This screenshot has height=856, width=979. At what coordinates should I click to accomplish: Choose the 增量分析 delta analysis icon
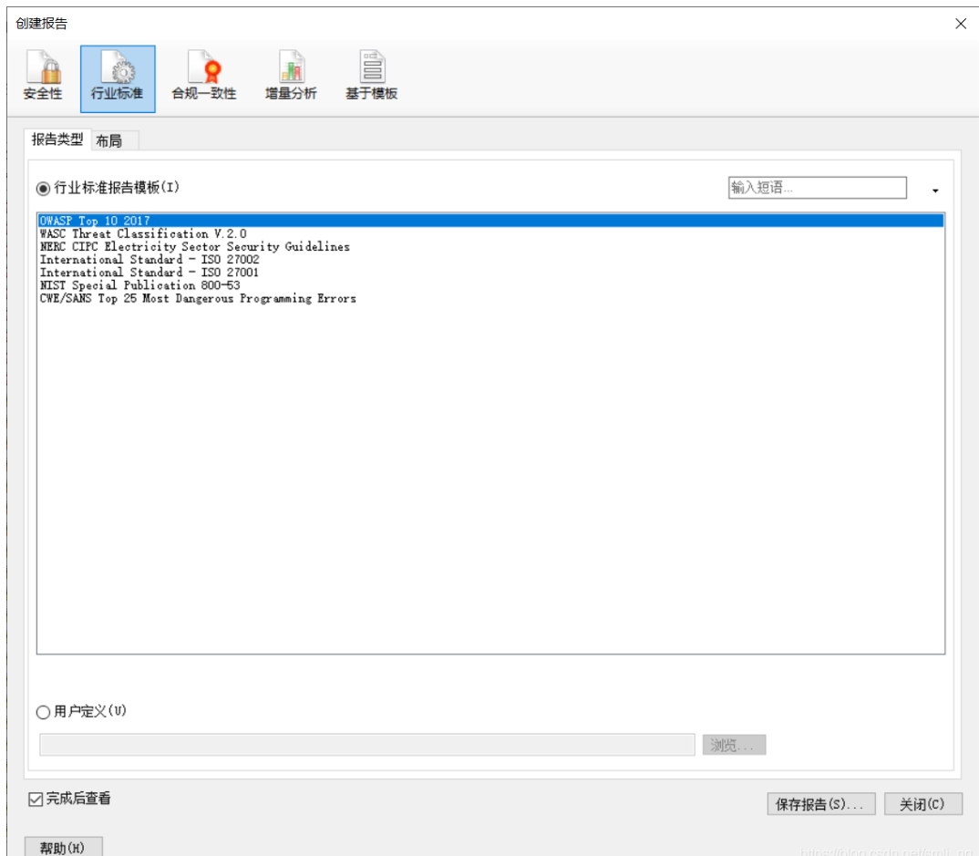tap(291, 77)
